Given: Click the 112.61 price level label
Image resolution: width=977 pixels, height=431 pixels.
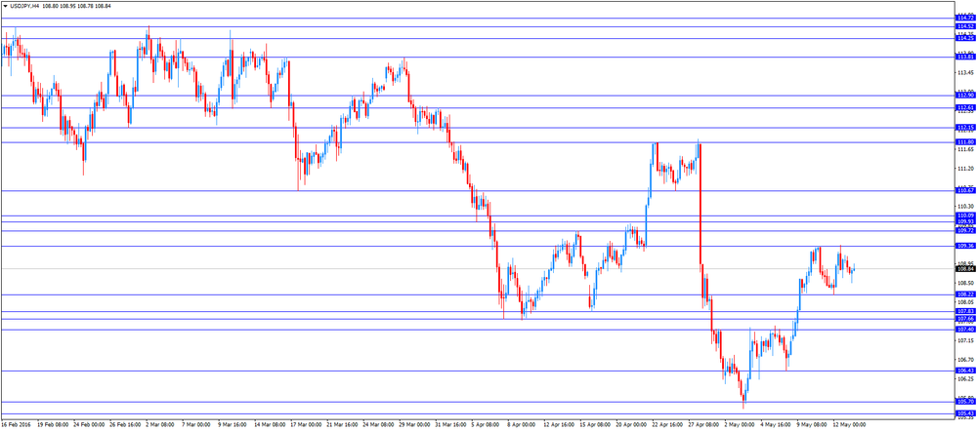Looking at the screenshot, I should tap(965, 107).
